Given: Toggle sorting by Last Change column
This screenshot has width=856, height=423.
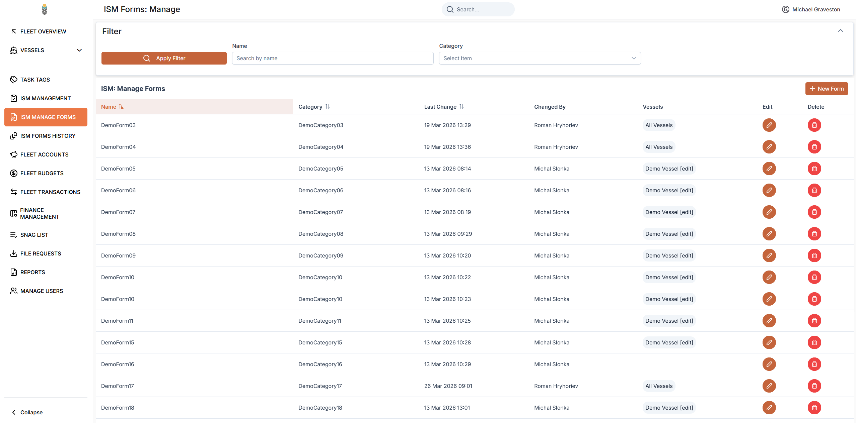Looking at the screenshot, I should (x=461, y=107).
